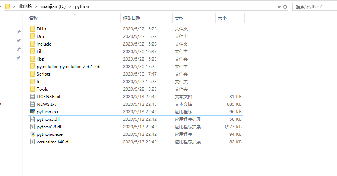
Task: Click 应用程序 type of python.exe row
Action: 183,112
